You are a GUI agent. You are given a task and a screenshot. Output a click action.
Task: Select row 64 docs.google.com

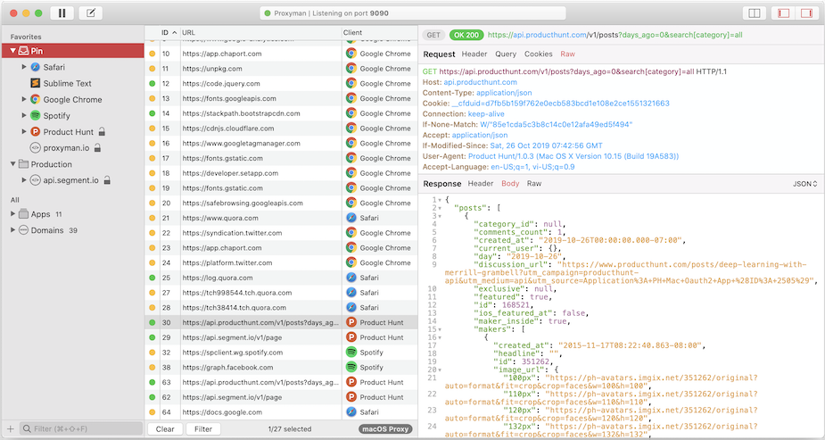point(282,412)
